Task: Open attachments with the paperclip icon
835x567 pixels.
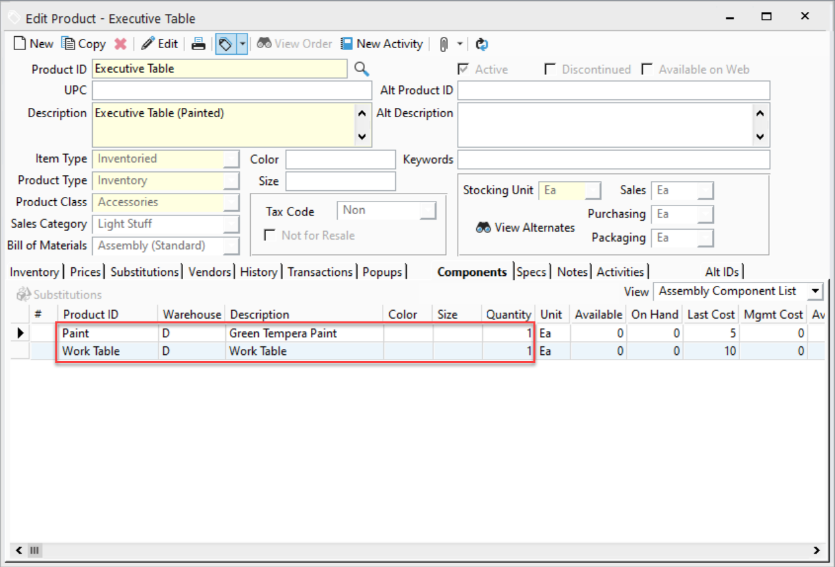Action: [444, 44]
